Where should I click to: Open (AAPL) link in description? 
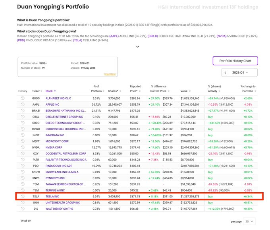point(114,36)
